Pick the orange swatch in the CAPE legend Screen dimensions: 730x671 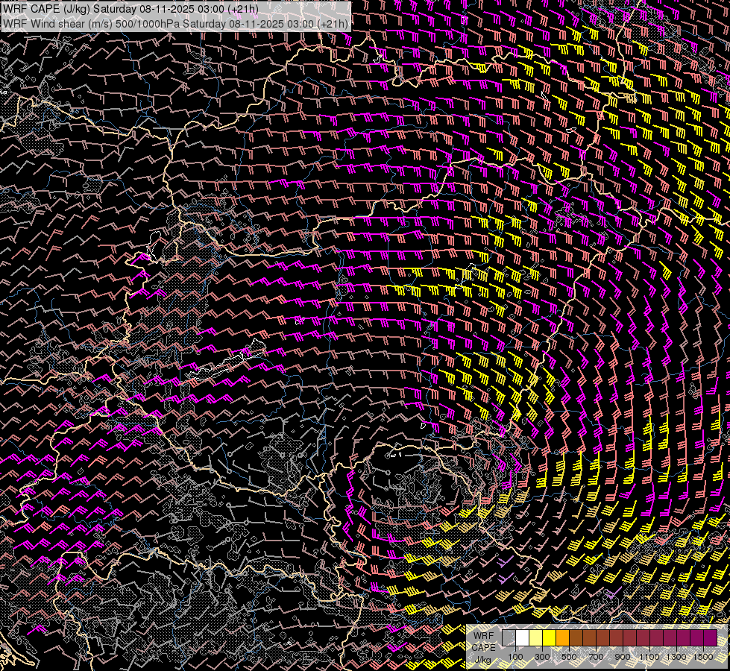(562, 637)
